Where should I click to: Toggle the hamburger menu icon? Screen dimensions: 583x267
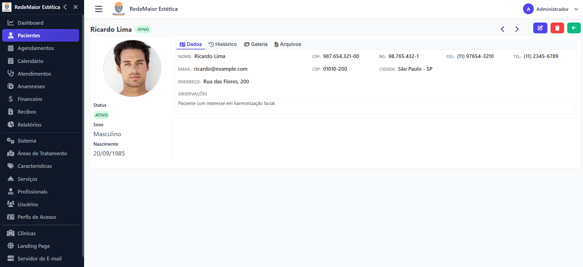[x=99, y=9]
